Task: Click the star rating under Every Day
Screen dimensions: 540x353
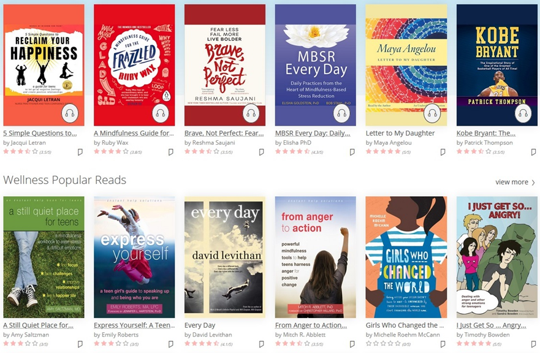Action: tap(202, 343)
